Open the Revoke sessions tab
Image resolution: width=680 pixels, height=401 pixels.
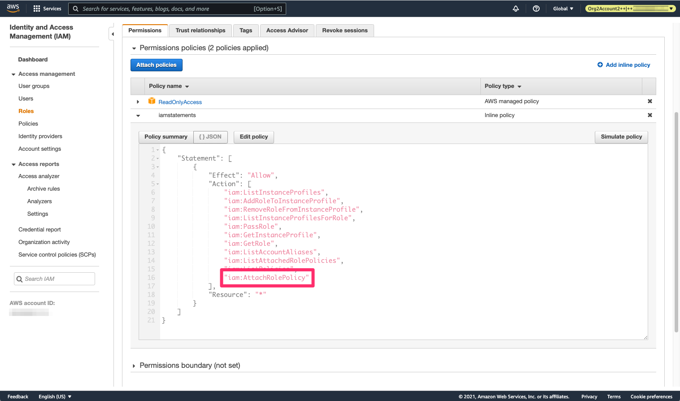point(345,31)
